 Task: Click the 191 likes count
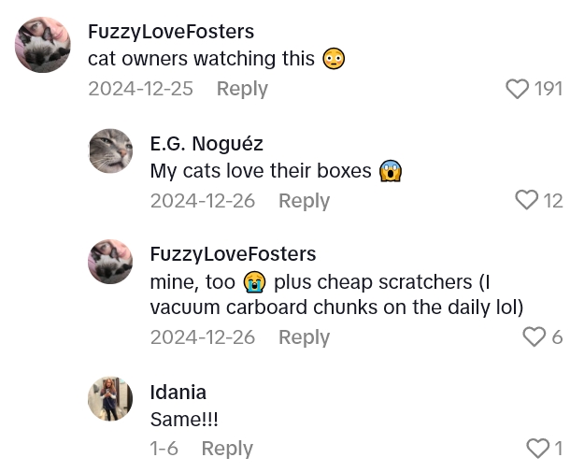(x=548, y=89)
